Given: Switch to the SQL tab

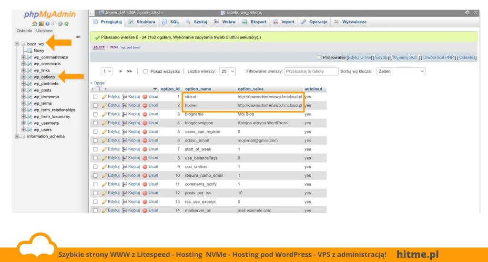Looking at the screenshot, I should tap(171, 22).
